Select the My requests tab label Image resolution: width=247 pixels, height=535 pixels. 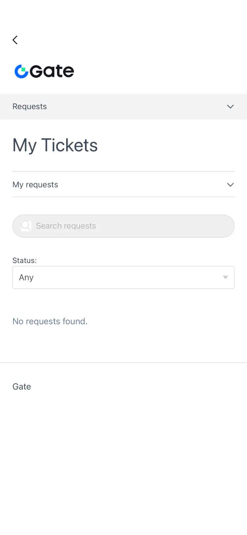click(35, 185)
